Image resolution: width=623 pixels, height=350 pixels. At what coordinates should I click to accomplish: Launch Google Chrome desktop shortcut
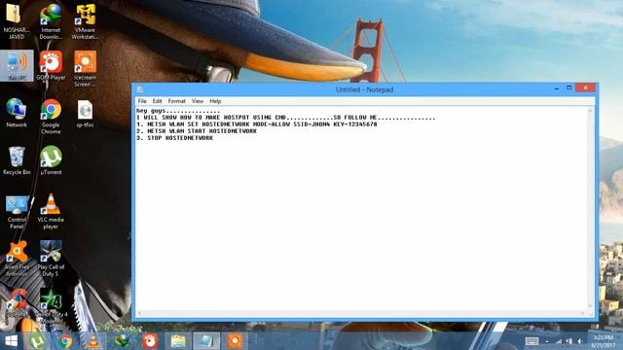(51, 116)
